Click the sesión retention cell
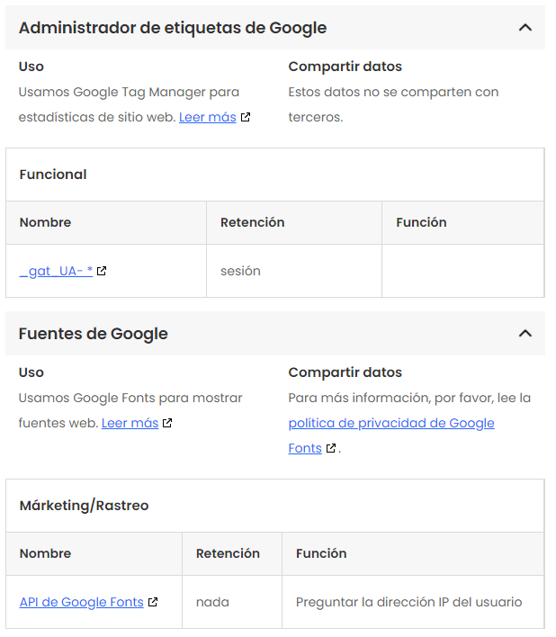 [240, 271]
